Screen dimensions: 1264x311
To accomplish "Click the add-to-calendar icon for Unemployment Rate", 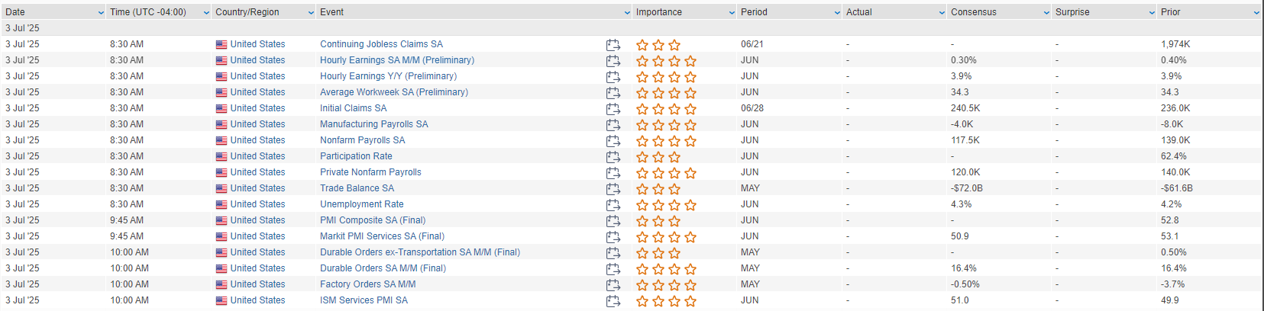I will (613, 204).
